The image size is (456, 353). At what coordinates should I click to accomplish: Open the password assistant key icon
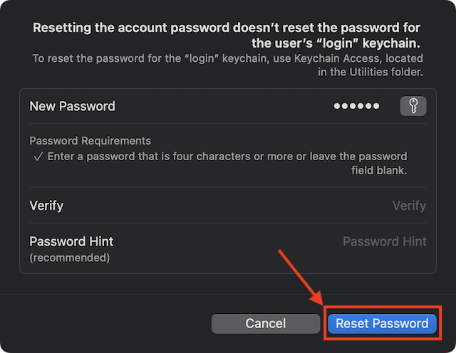coord(413,106)
